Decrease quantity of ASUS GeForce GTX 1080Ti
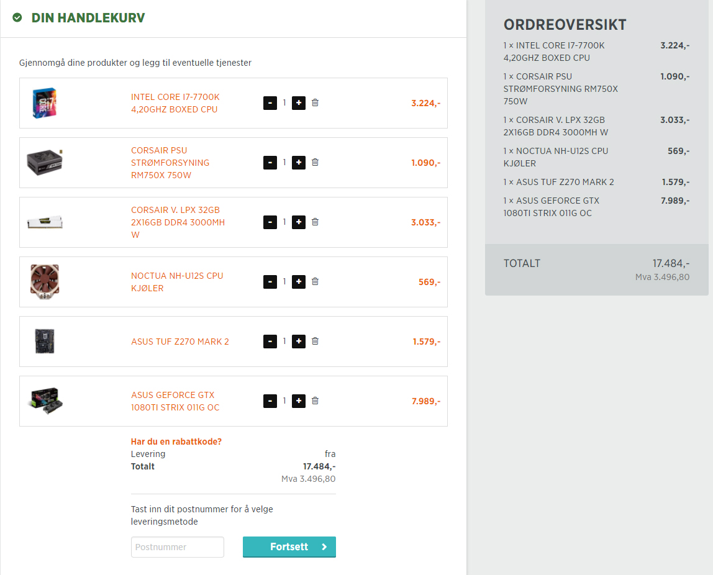The image size is (713, 575). coord(270,401)
